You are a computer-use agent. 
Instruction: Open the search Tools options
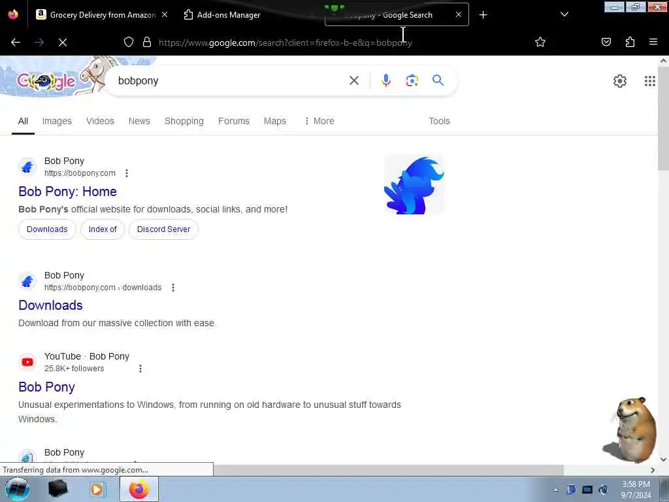click(439, 121)
